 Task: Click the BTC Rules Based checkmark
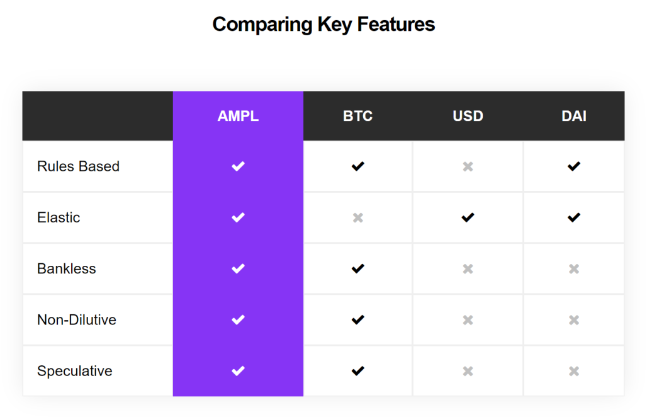pos(357,166)
